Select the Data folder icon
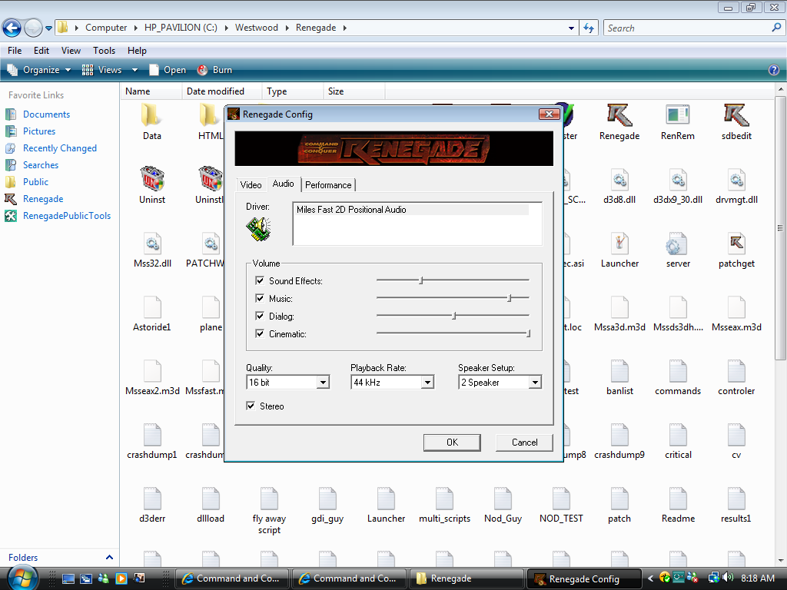This screenshot has width=787, height=590. [x=152, y=116]
